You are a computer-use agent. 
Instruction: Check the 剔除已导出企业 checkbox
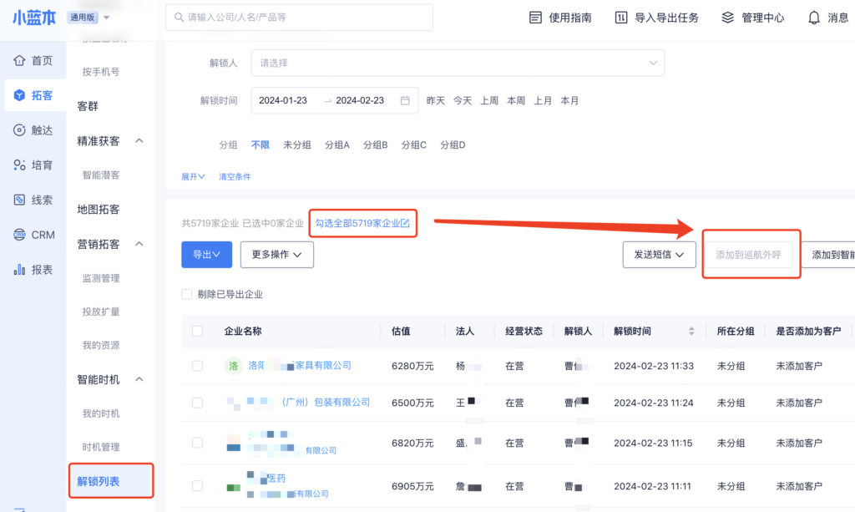tap(186, 295)
